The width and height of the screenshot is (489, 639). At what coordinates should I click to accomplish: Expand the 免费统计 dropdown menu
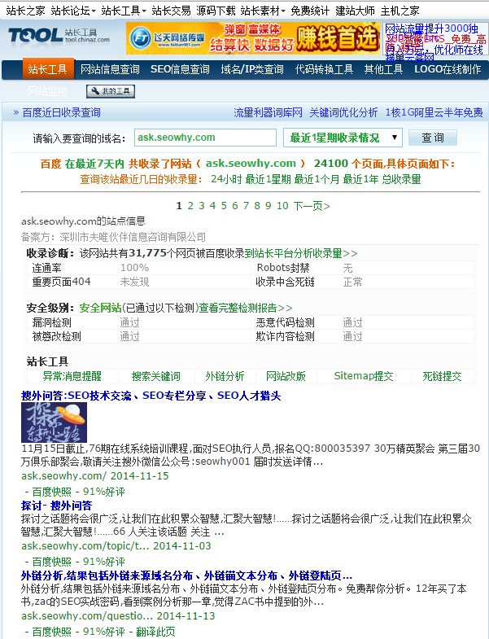310,11
